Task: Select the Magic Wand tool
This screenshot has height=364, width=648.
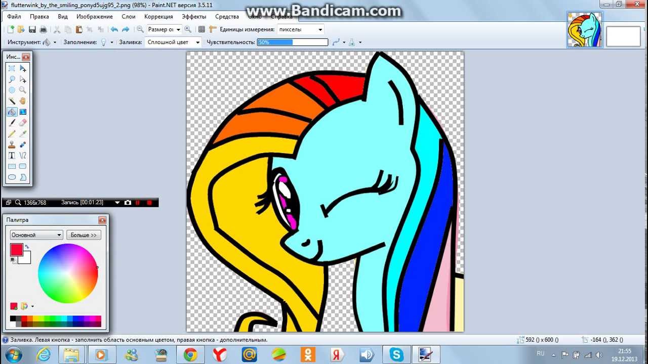Action: [x=12, y=101]
